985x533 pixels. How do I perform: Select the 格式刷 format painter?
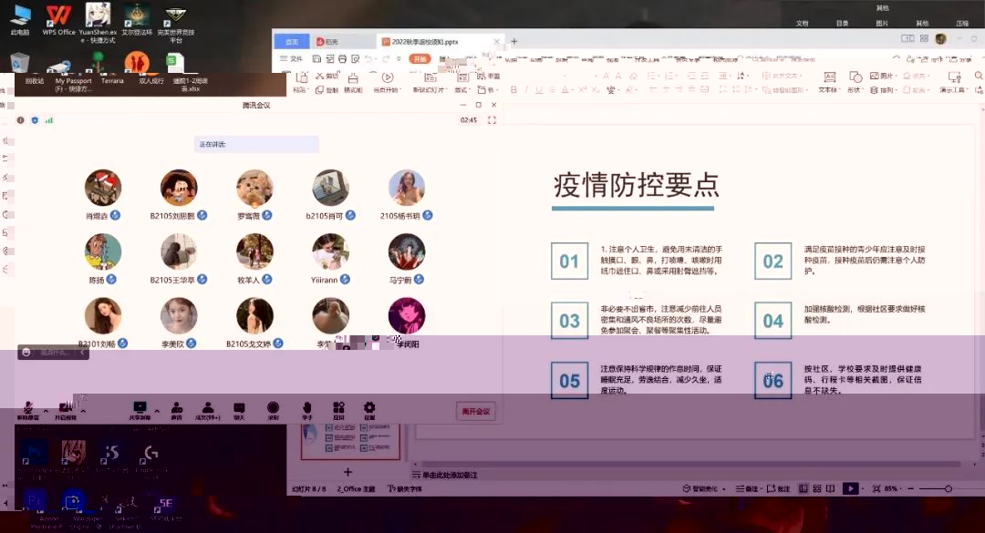pos(353,82)
